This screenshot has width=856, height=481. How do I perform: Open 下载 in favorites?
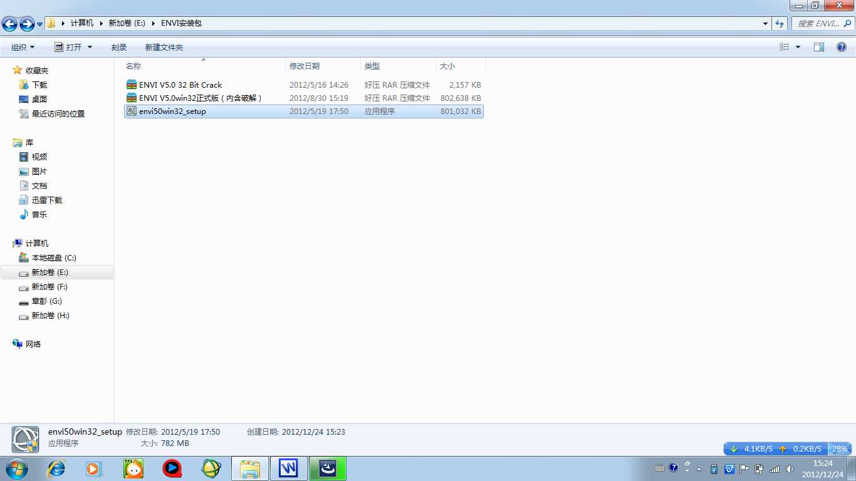tap(39, 85)
